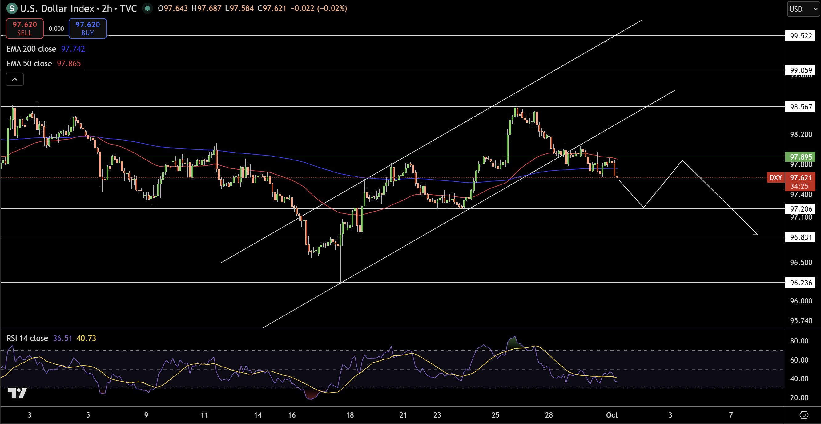Image resolution: width=821 pixels, height=424 pixels.
Task: Click the 0.000 spread value
Action: click(x=56, y=29)
